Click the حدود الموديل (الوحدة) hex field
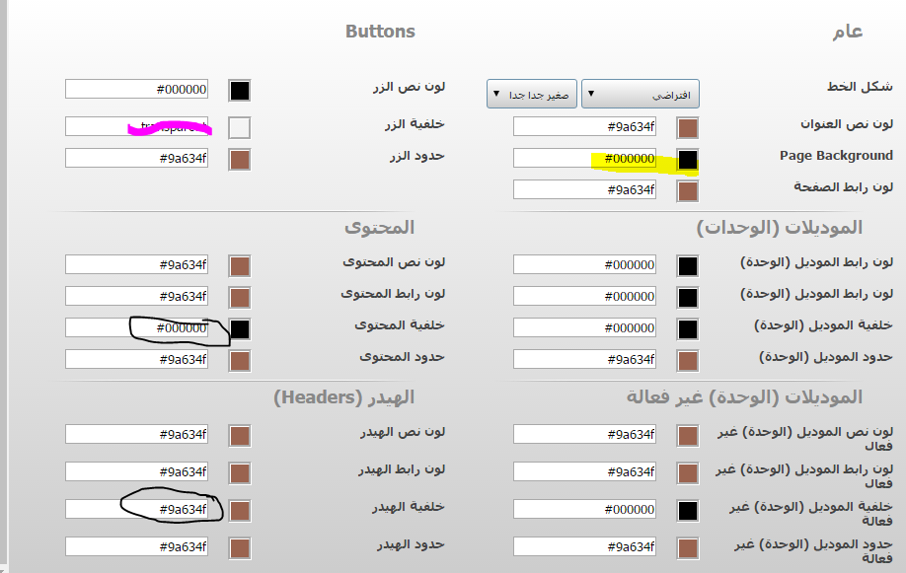 [584, 359]
